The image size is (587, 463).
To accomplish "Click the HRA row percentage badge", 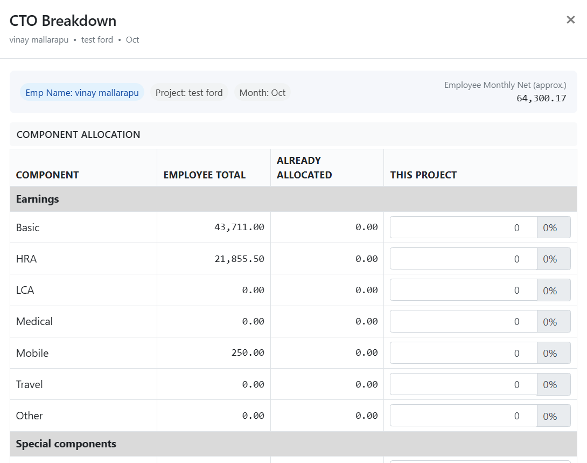I will pyautogui.click(x=553, y=259).
